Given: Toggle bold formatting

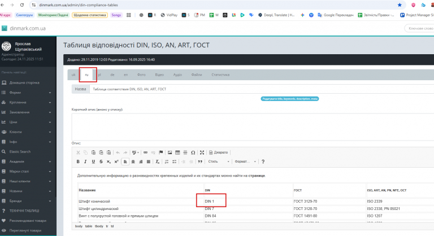Looking at the screenshot, I should pos(78,161).
